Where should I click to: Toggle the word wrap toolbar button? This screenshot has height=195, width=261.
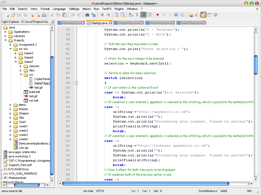pyautogui.click(x=131, y=15)
